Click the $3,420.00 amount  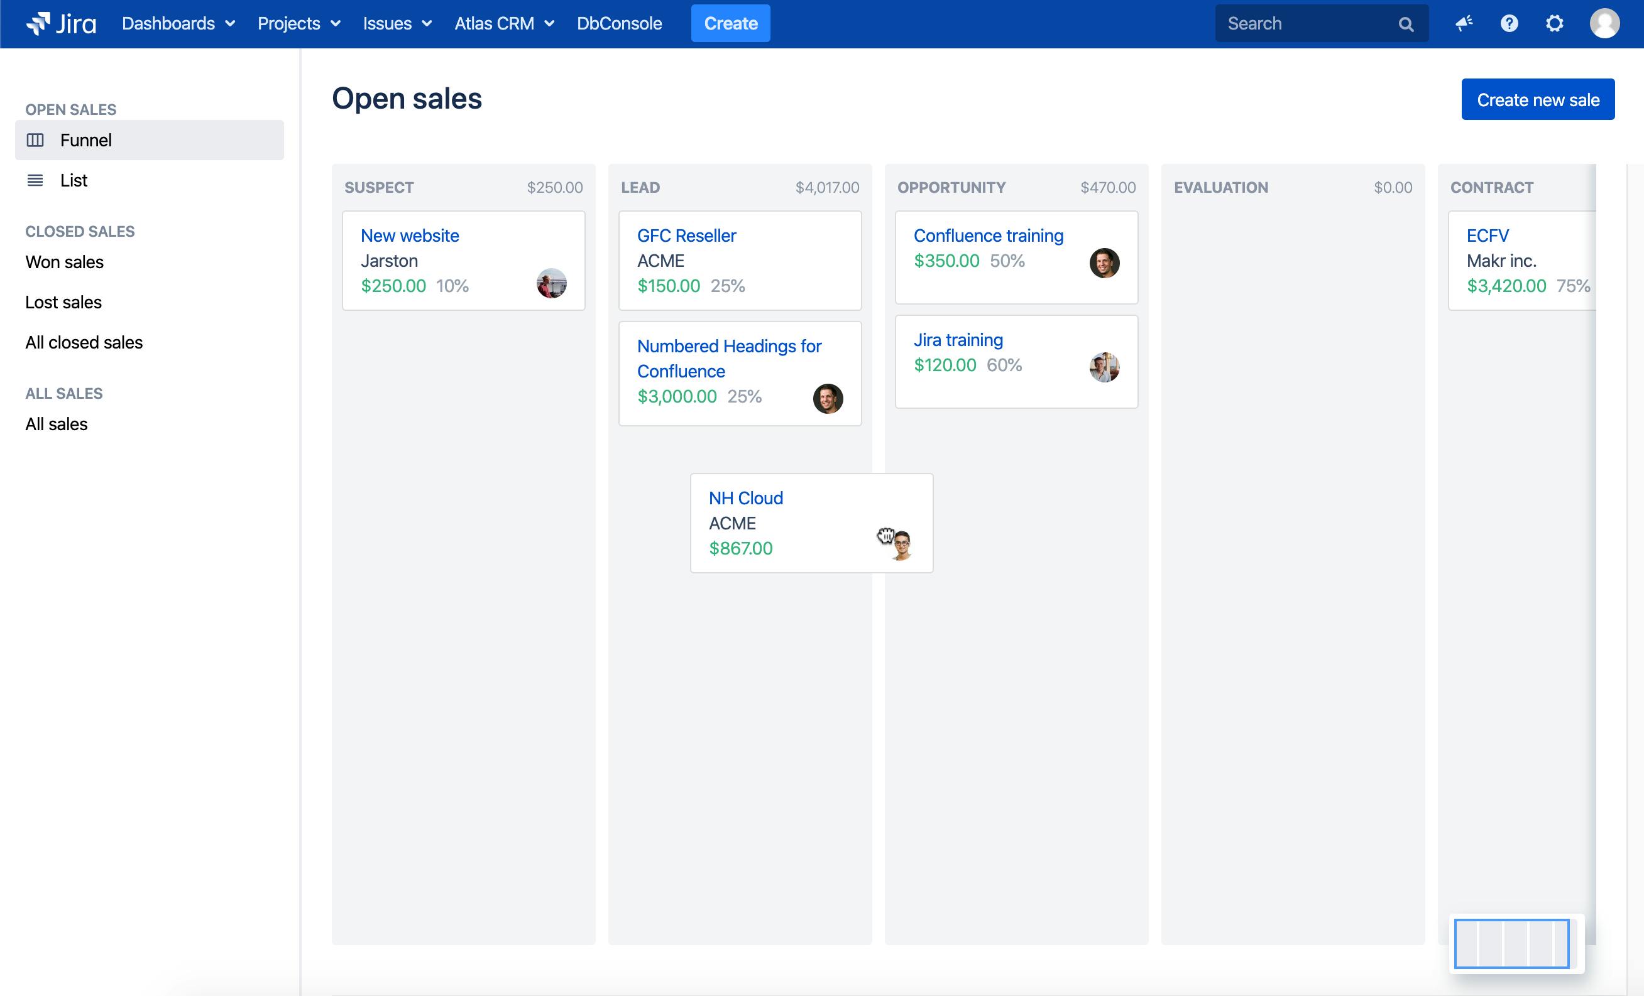click(1506, 285)
